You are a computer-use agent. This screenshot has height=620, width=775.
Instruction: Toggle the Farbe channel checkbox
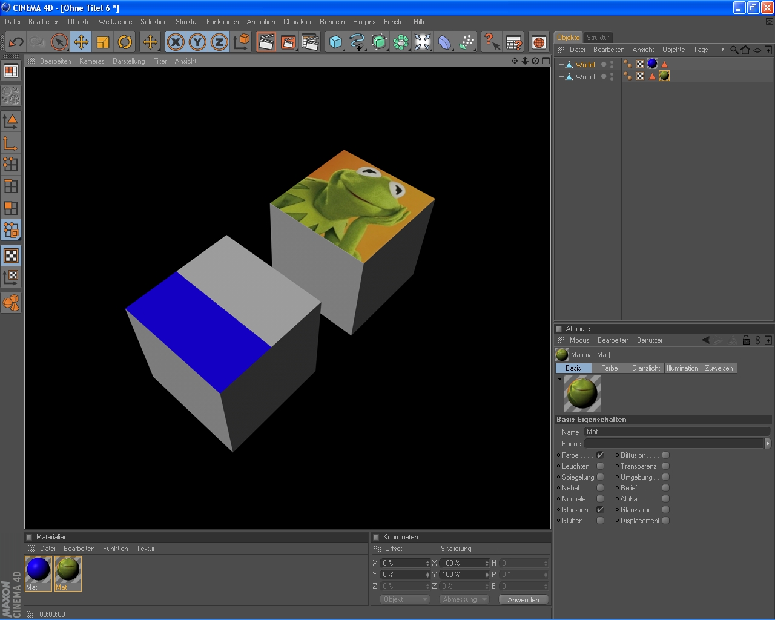click(600, 455)
